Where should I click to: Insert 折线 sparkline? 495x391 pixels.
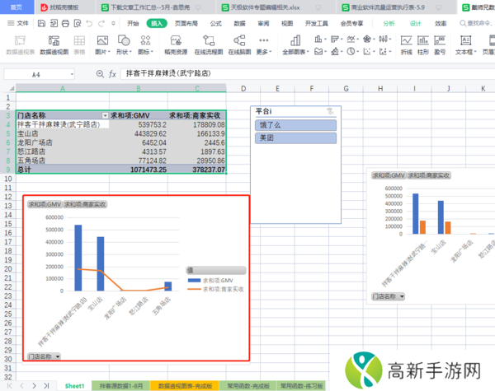click(x=406, y=45)
